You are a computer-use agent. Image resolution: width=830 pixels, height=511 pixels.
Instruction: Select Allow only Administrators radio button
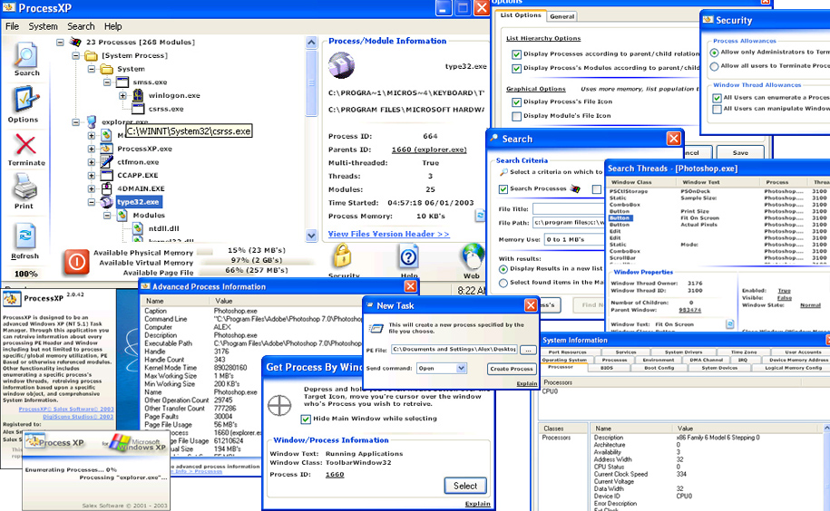(715, 53)
